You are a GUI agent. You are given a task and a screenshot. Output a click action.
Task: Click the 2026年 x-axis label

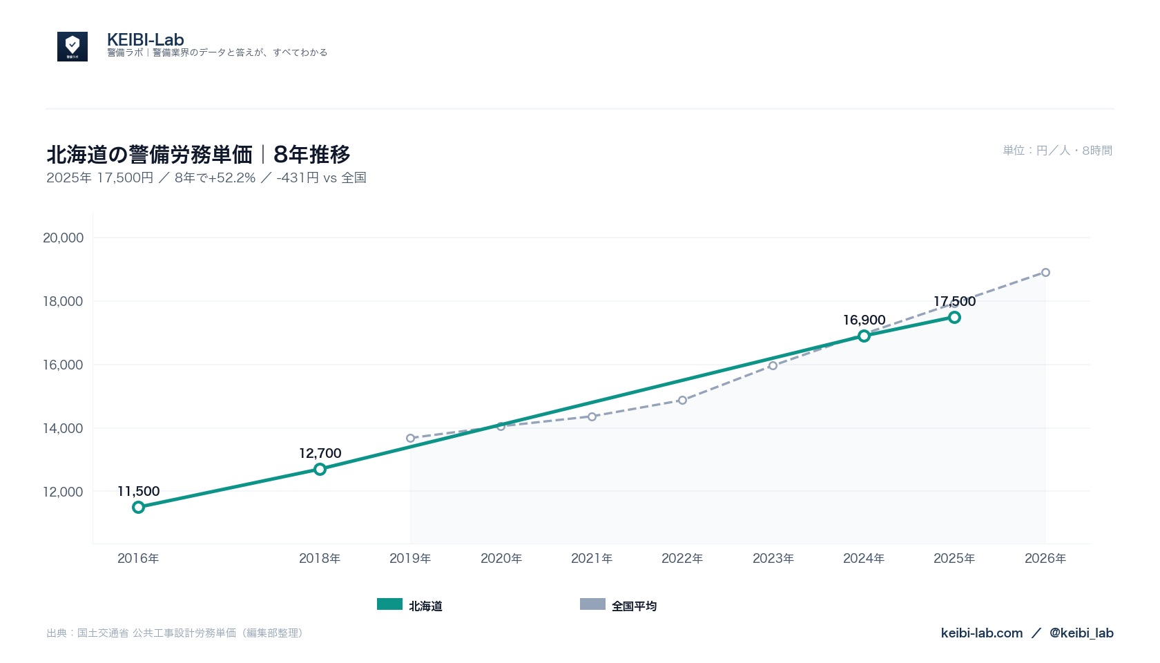tap(1045, 558)
